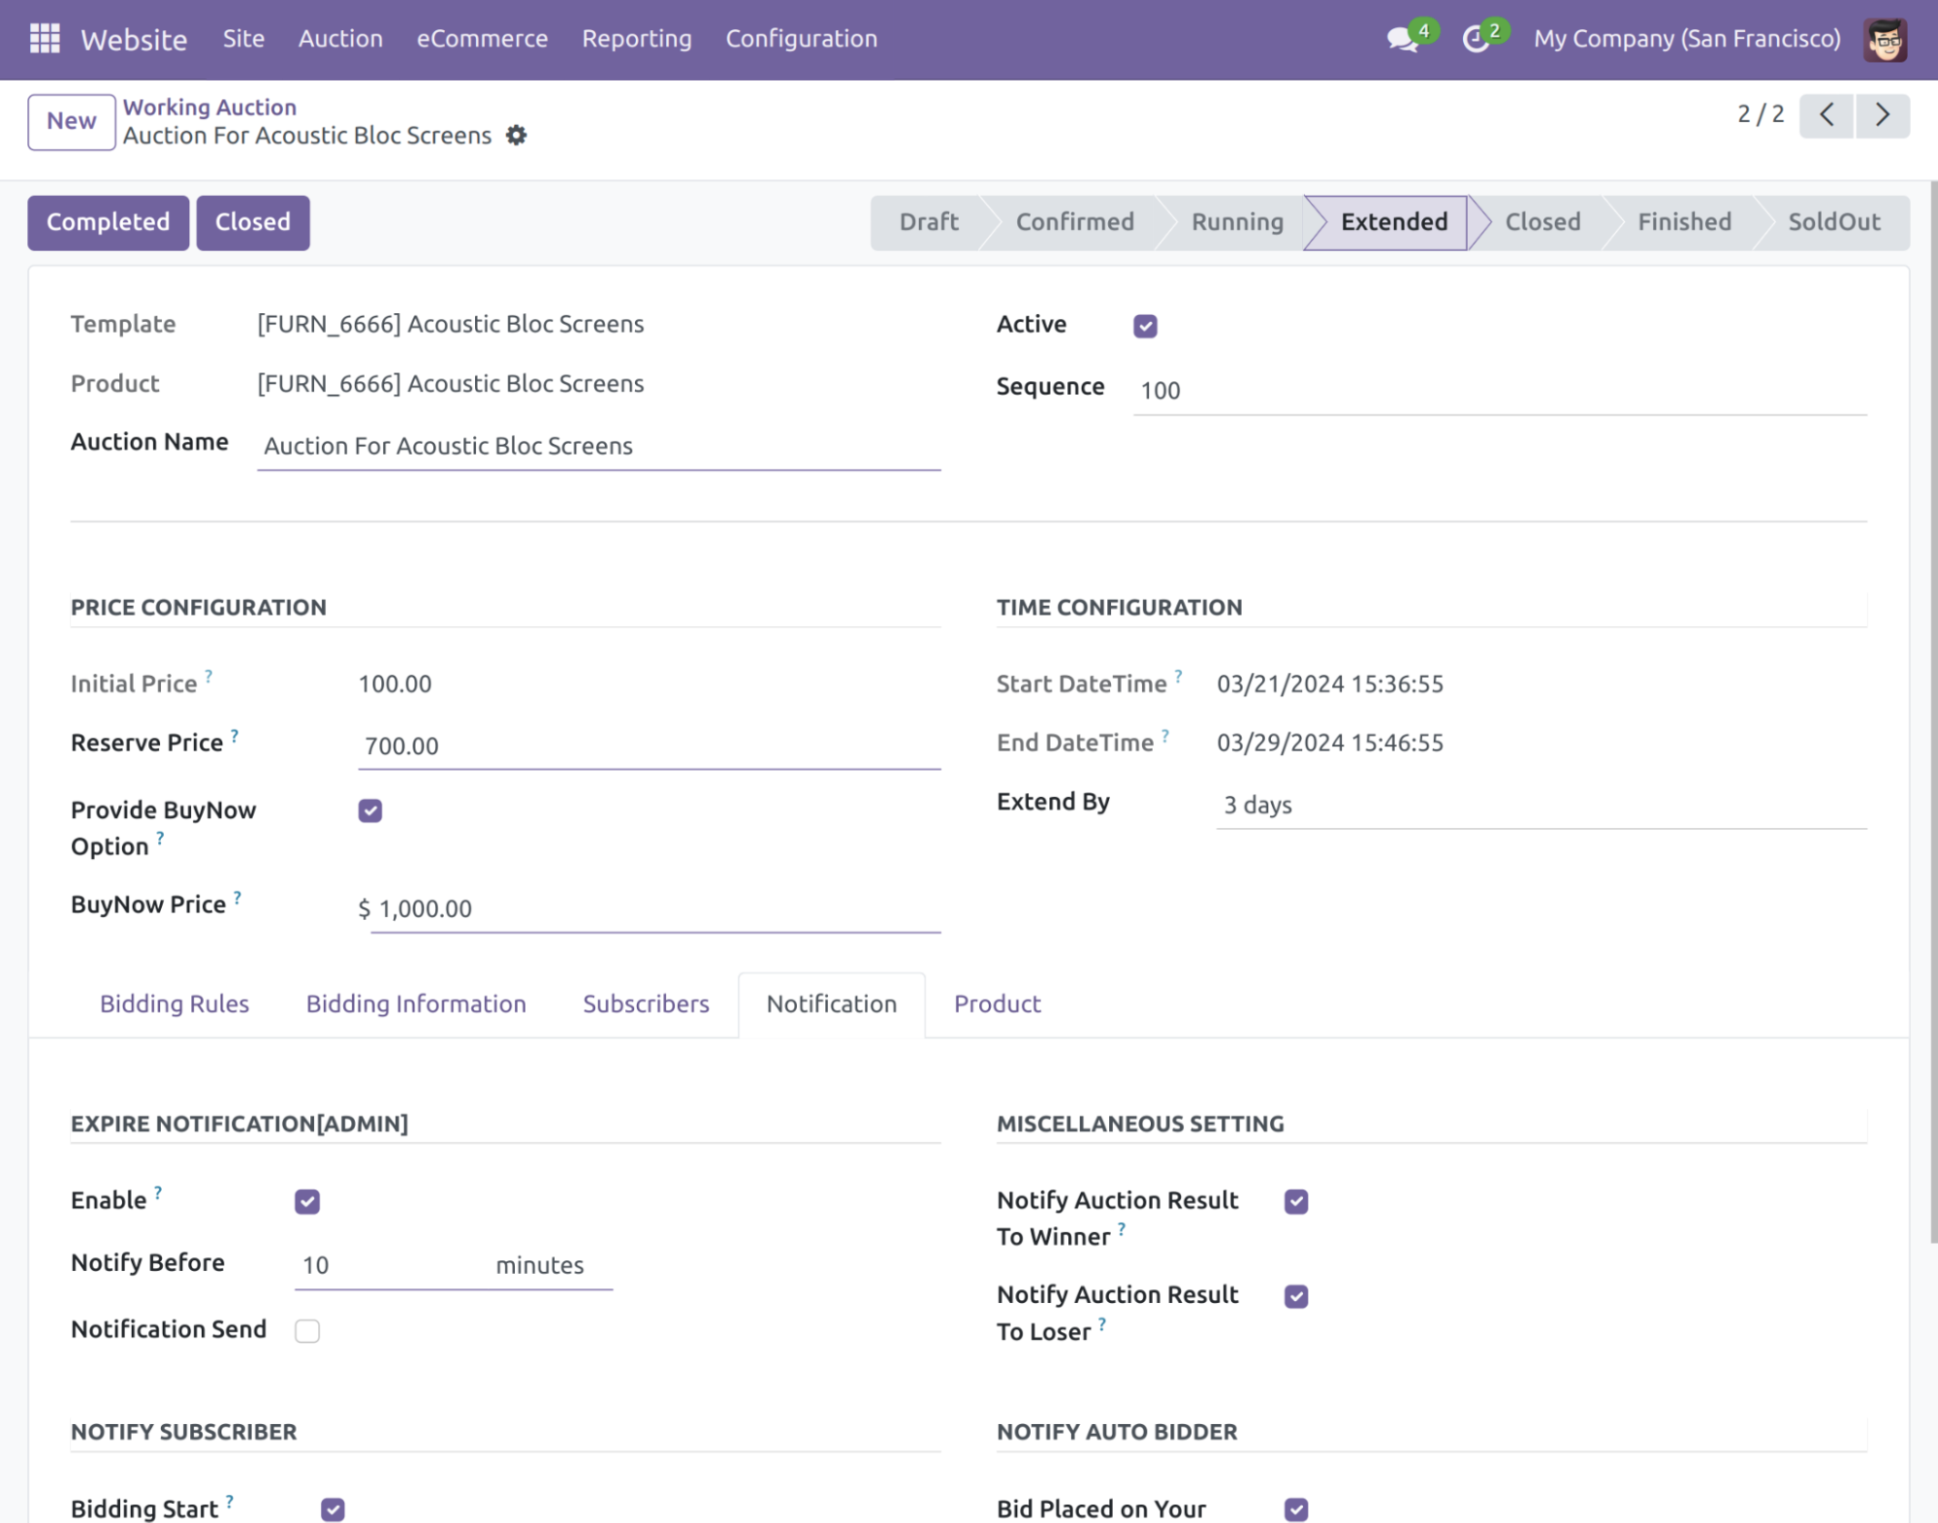
Task: Edit the Extend By field
Action: tap(1541, 806)
